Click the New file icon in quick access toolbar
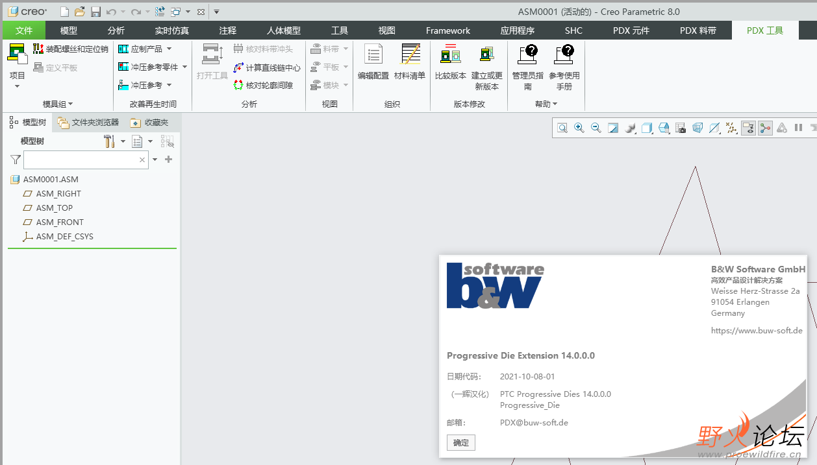The height and width of the screenshot is (465, 817). click(64, 12)
